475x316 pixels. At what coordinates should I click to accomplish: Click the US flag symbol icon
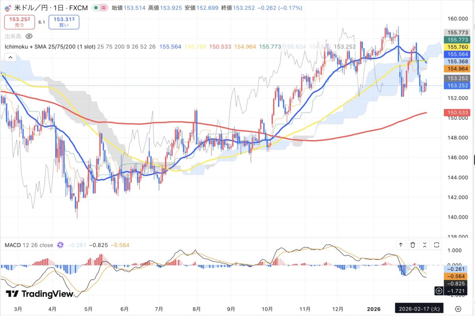8,8
